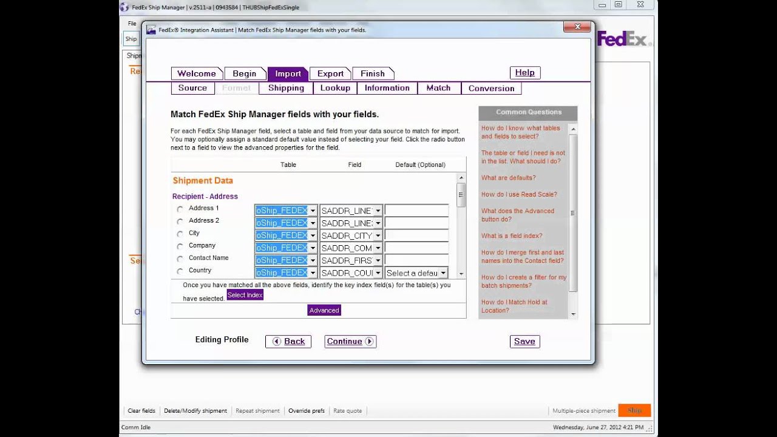
Task: Open the Match sub-tab
Action: tap(438, 88)
